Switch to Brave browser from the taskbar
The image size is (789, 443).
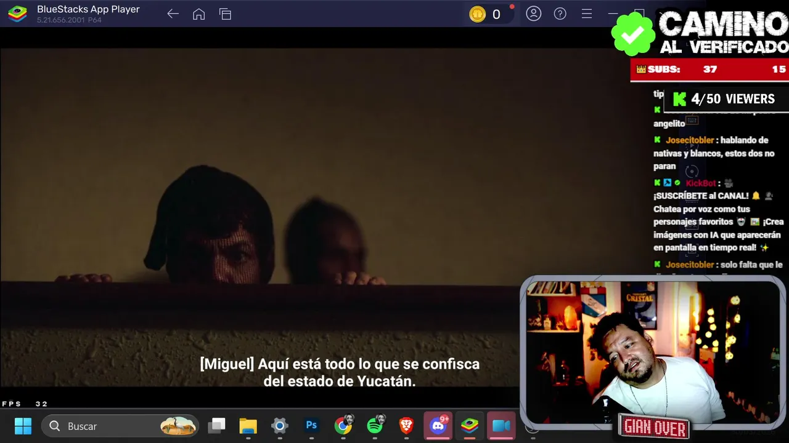pyautogui.click(x=406, y=426)
